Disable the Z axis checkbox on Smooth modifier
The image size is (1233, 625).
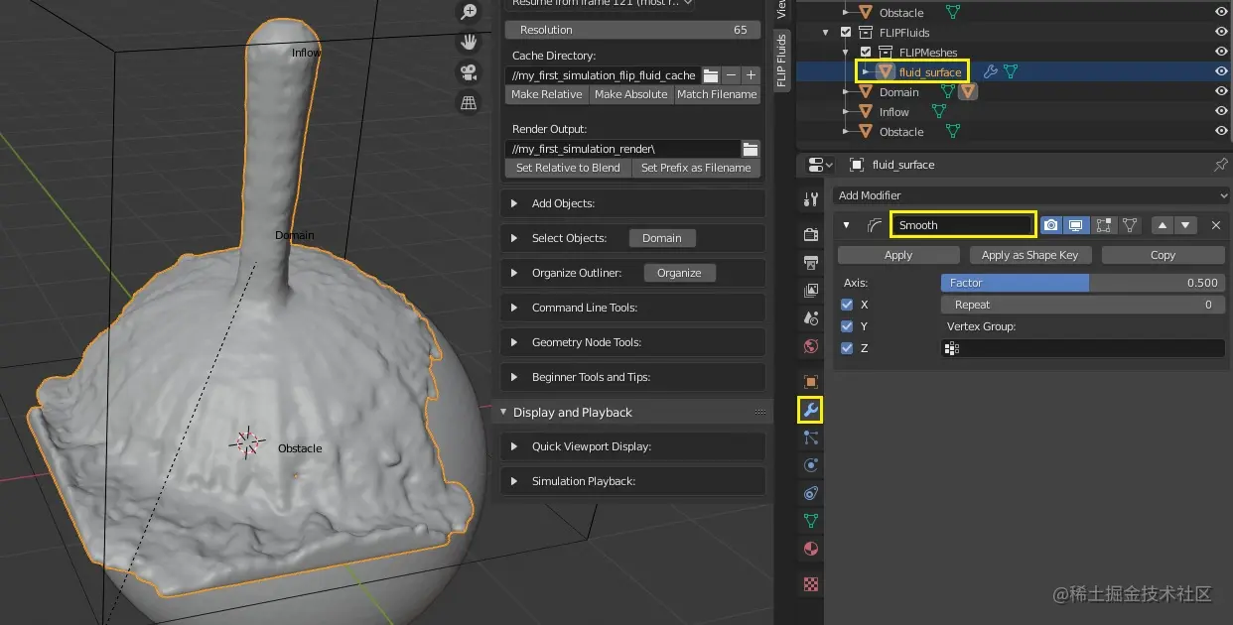[847, 348]
